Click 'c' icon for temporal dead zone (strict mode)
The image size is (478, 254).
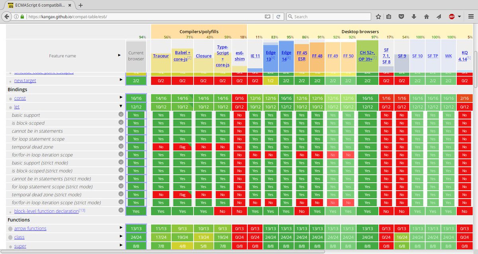click(x=121, y=194)
